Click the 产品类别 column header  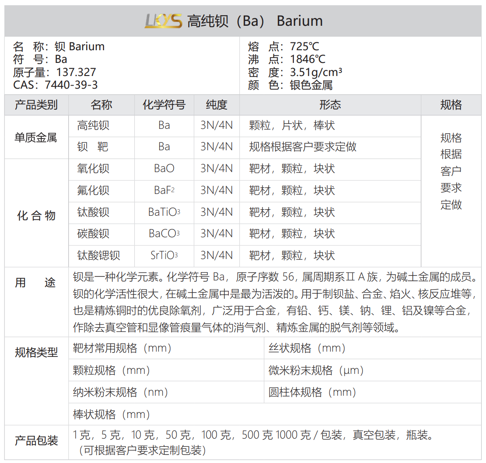tap(36, 105)
